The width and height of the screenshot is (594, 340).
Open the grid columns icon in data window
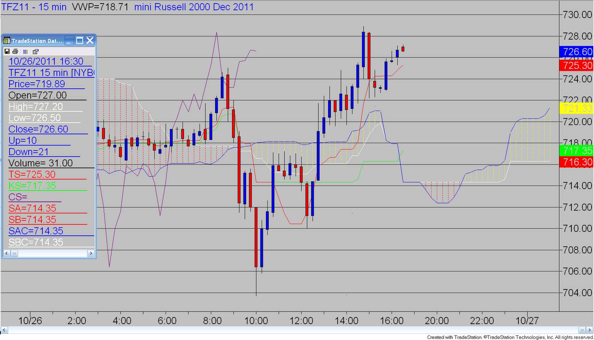25,51
